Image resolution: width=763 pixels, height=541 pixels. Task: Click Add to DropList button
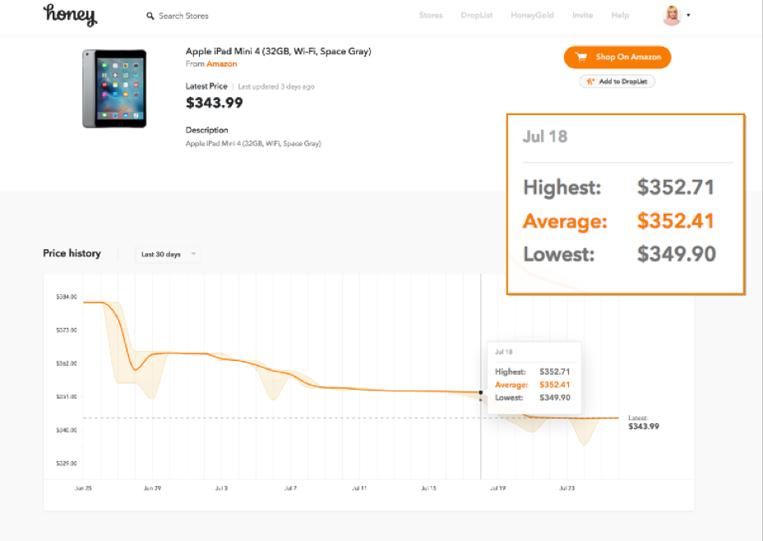[617, 81]
